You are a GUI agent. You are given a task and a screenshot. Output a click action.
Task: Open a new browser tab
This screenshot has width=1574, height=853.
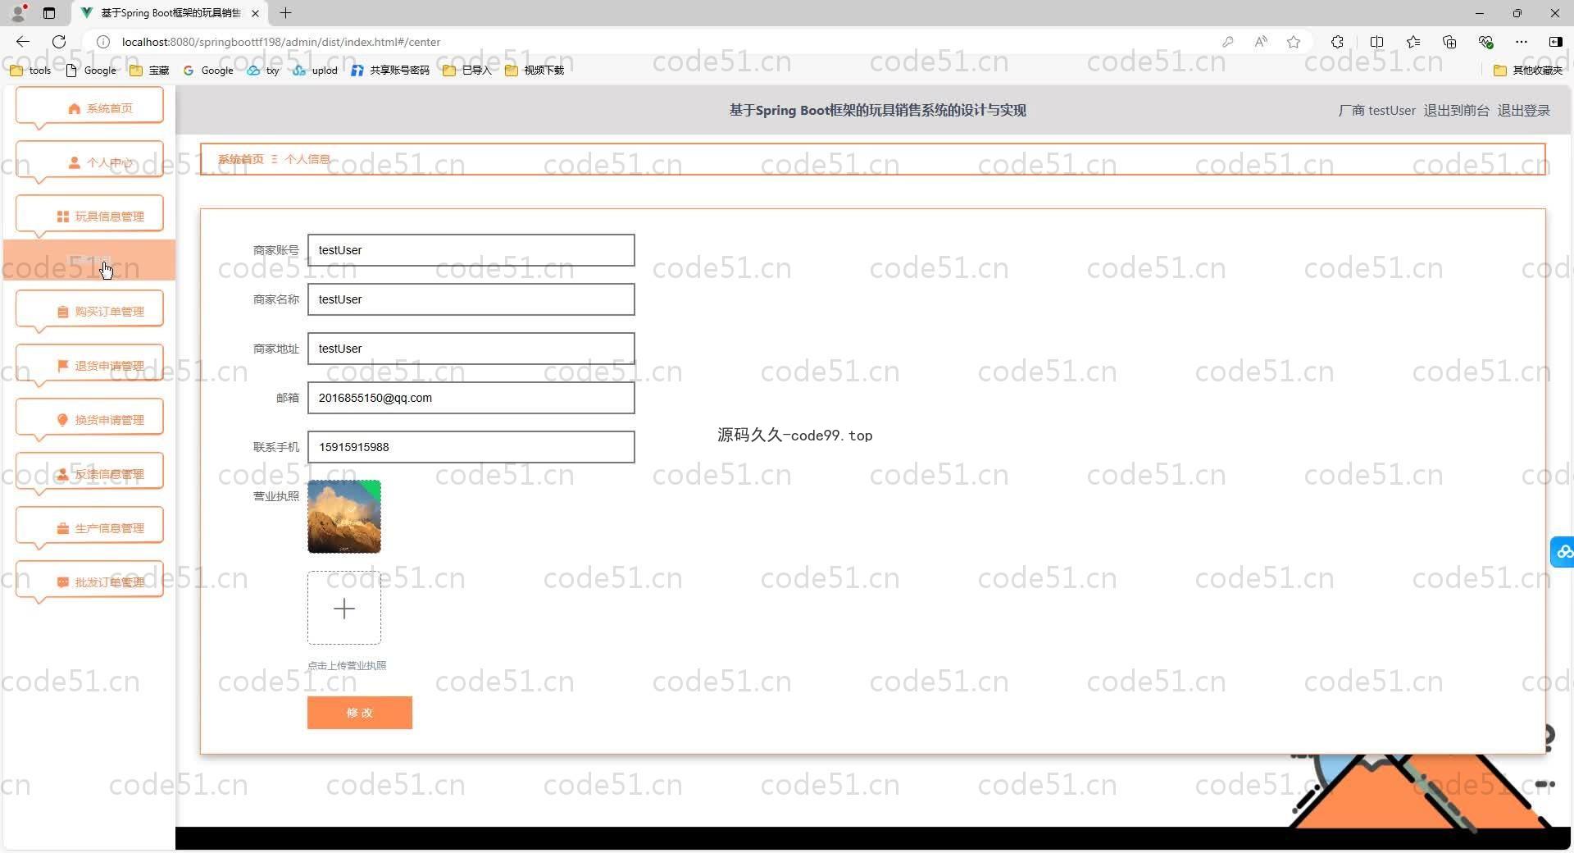point(285,13)
